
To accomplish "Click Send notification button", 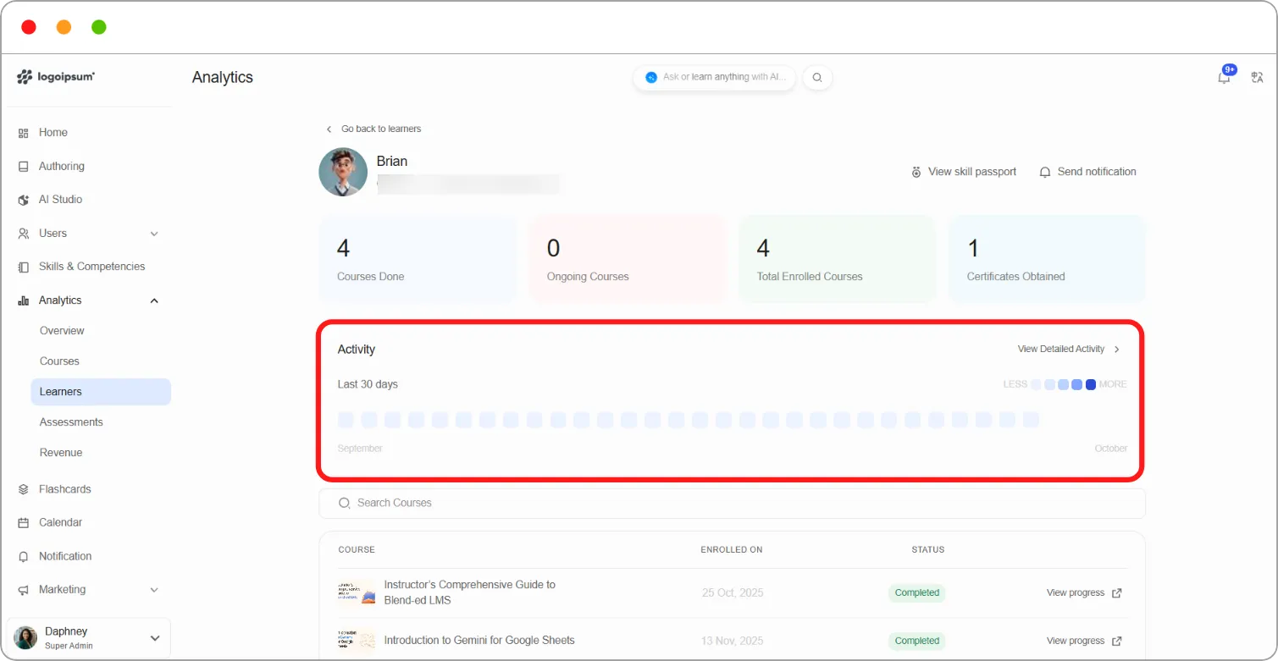I will pos(1088,172).
